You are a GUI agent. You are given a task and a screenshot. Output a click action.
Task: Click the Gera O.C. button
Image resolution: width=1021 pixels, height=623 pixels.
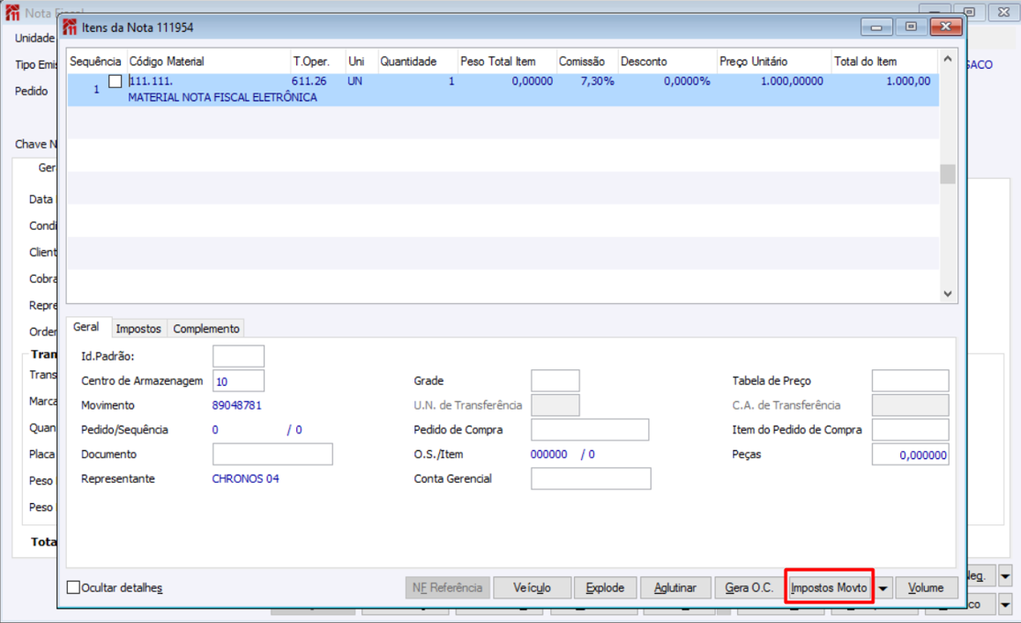[x=749, y=588]
